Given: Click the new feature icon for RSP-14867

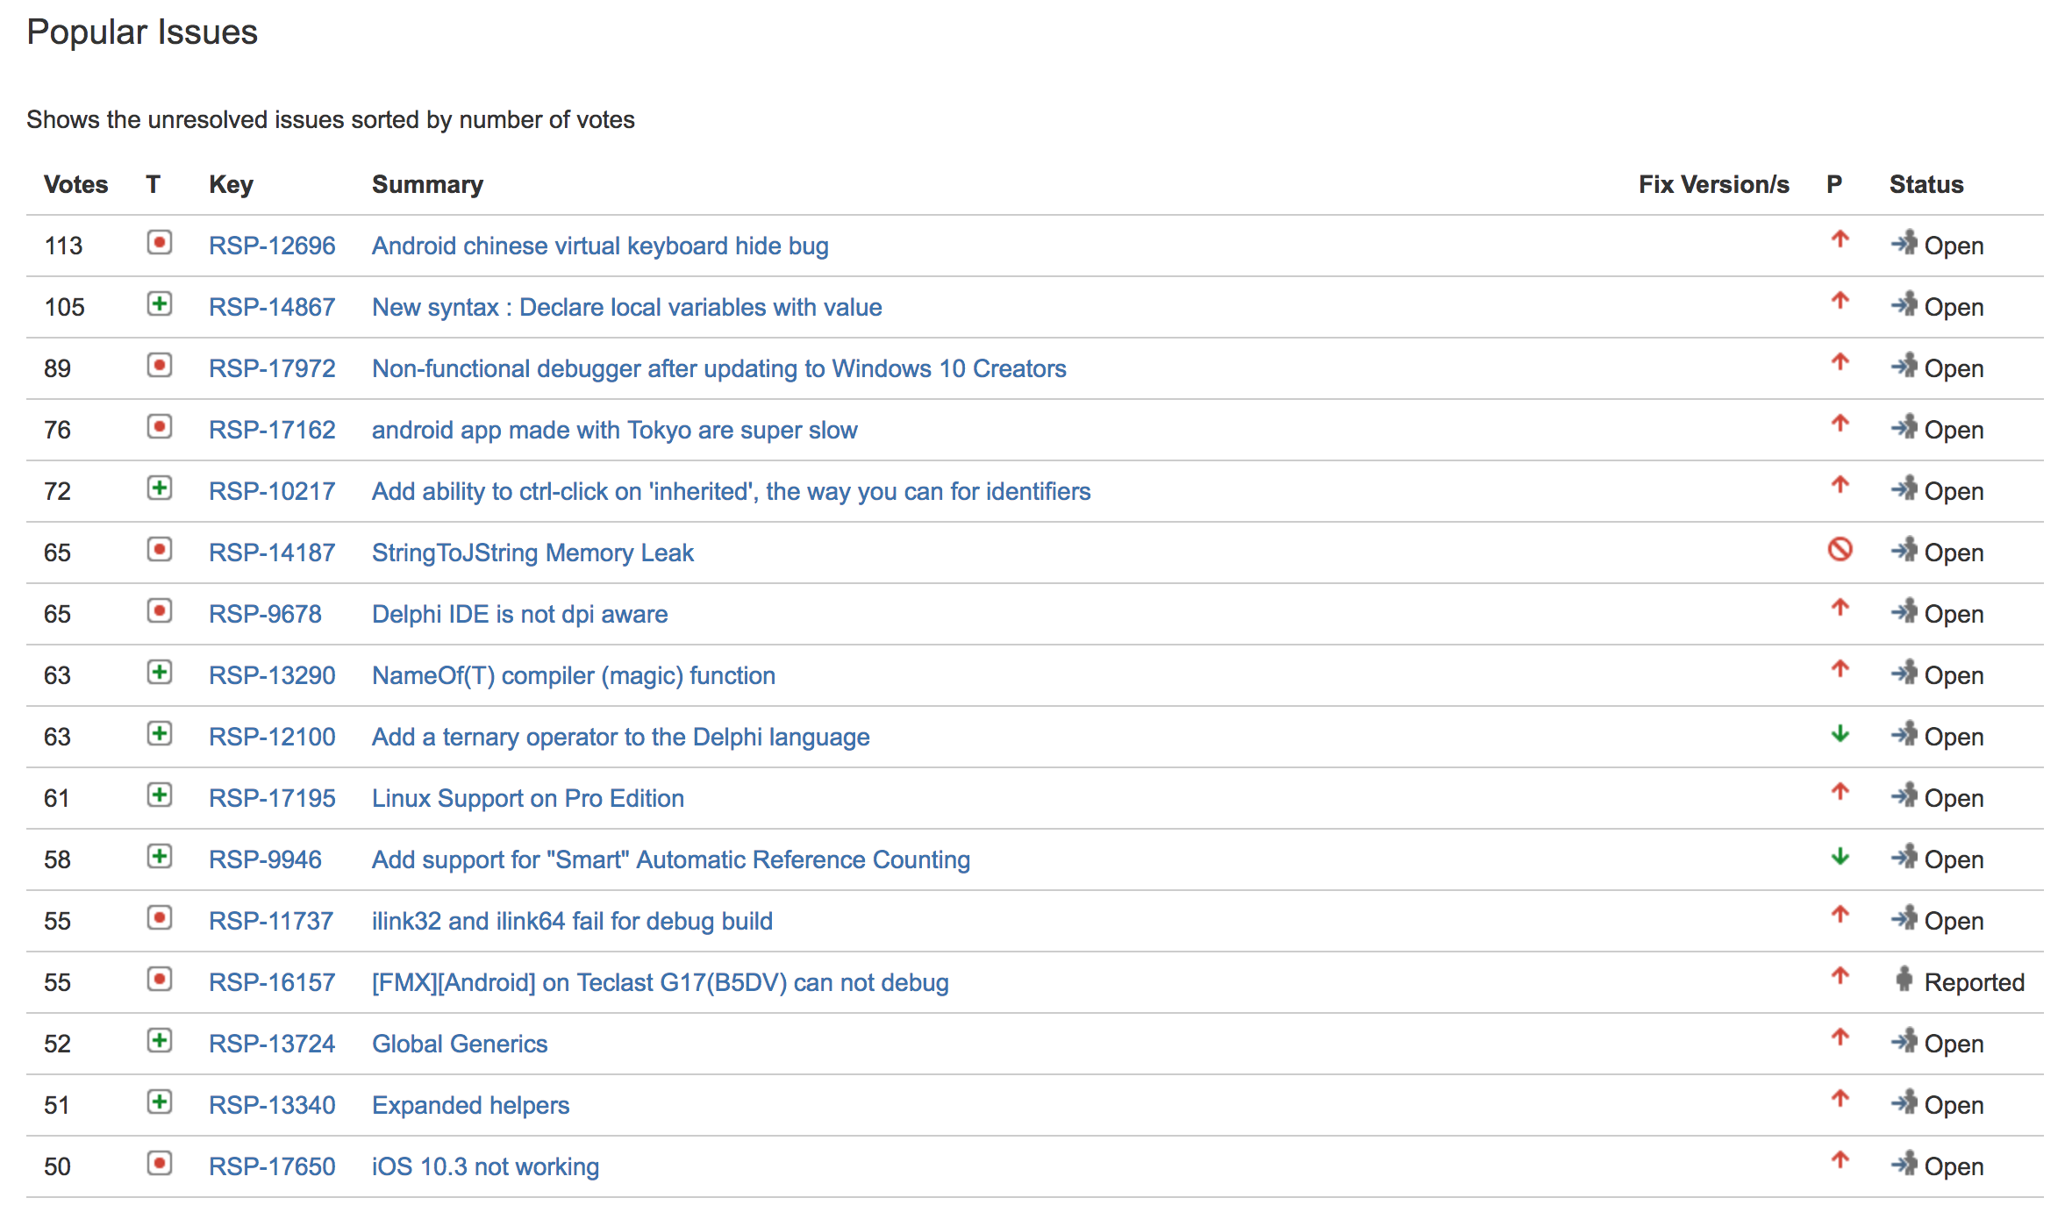Looking at the screenshot, I should pos(159,303).
